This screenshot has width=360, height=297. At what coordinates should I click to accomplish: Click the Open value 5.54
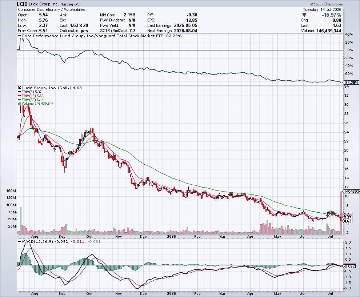coord(43,15)
